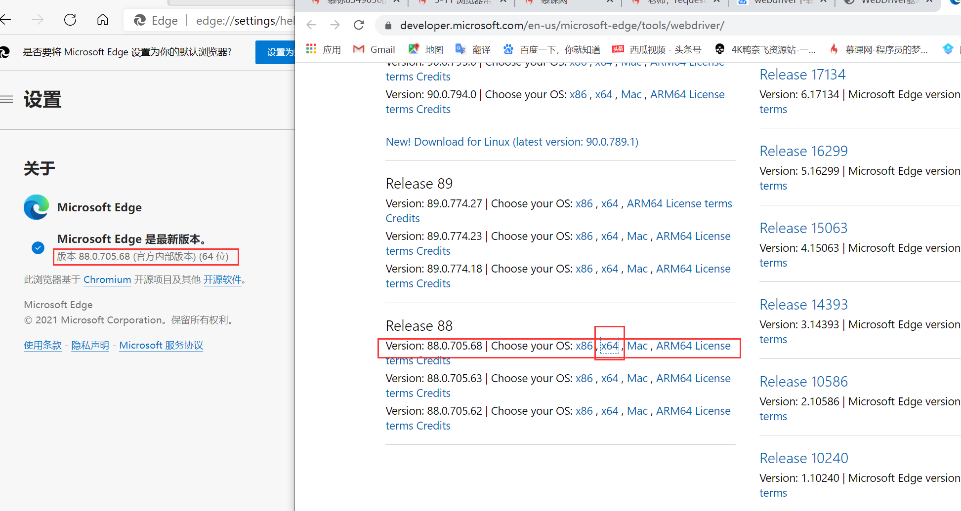Open the Chromium link in About
This screenshot has height=511, width=961.
pos(107,279)
